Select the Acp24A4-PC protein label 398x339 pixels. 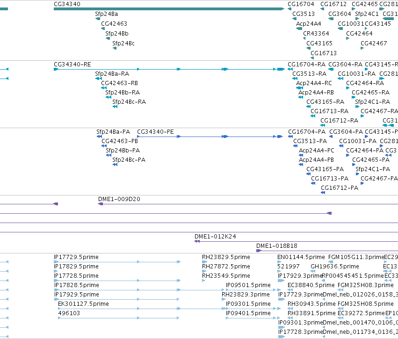[x=316, y=151]
